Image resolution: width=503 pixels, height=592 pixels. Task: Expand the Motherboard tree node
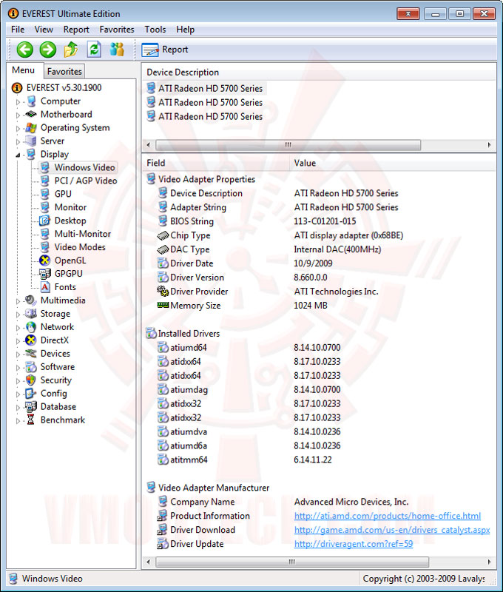18,115
